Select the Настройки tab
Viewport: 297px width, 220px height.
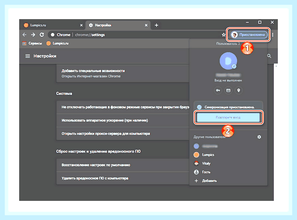click(117, 25)
